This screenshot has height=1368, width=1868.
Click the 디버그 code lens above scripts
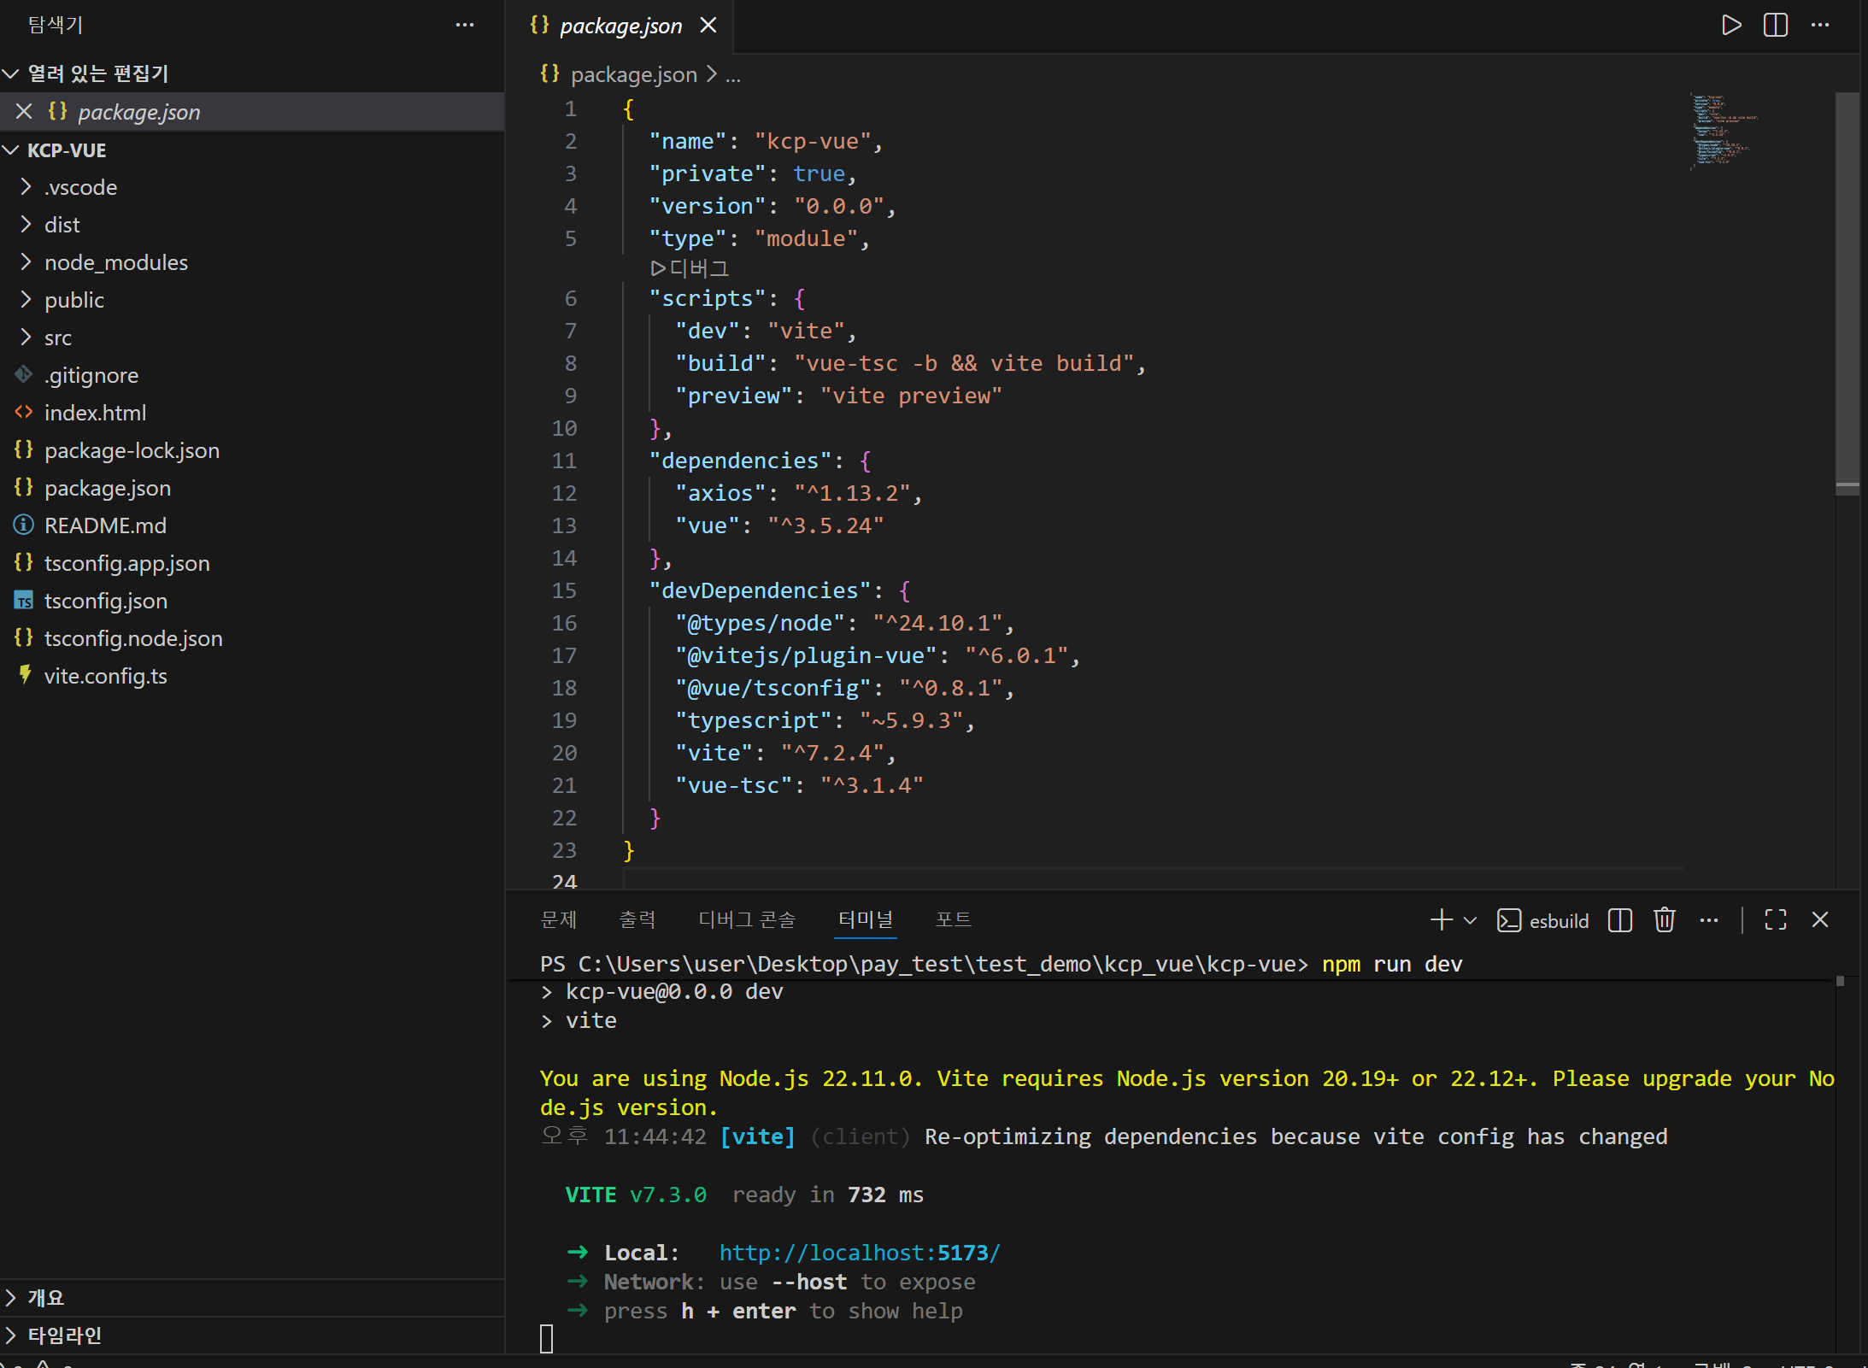690,268
